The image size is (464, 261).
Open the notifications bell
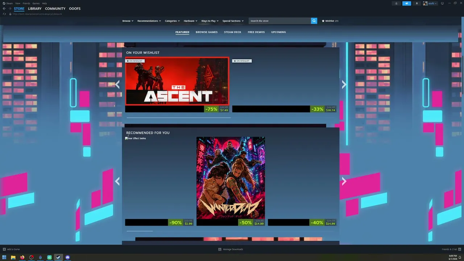(x=417, y=3)
